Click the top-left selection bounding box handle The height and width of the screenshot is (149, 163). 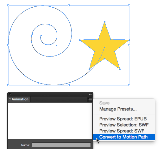(8, 5)
